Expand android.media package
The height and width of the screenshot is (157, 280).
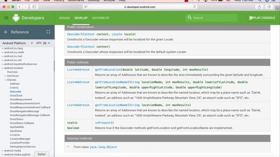pyautogui.click(x=3, y=150)
